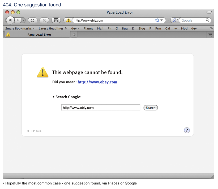Click the Search button
The image size is (218, 189).
(x=151, y=108)
